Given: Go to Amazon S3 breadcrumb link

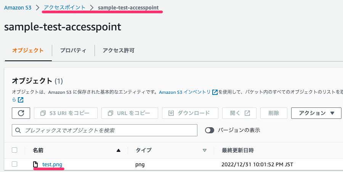Looking at the screenshot, I should tap(18, 8).
